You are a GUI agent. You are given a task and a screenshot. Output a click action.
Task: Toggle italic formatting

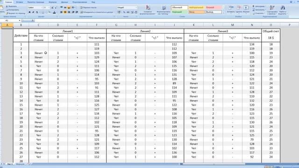(33, 12)
